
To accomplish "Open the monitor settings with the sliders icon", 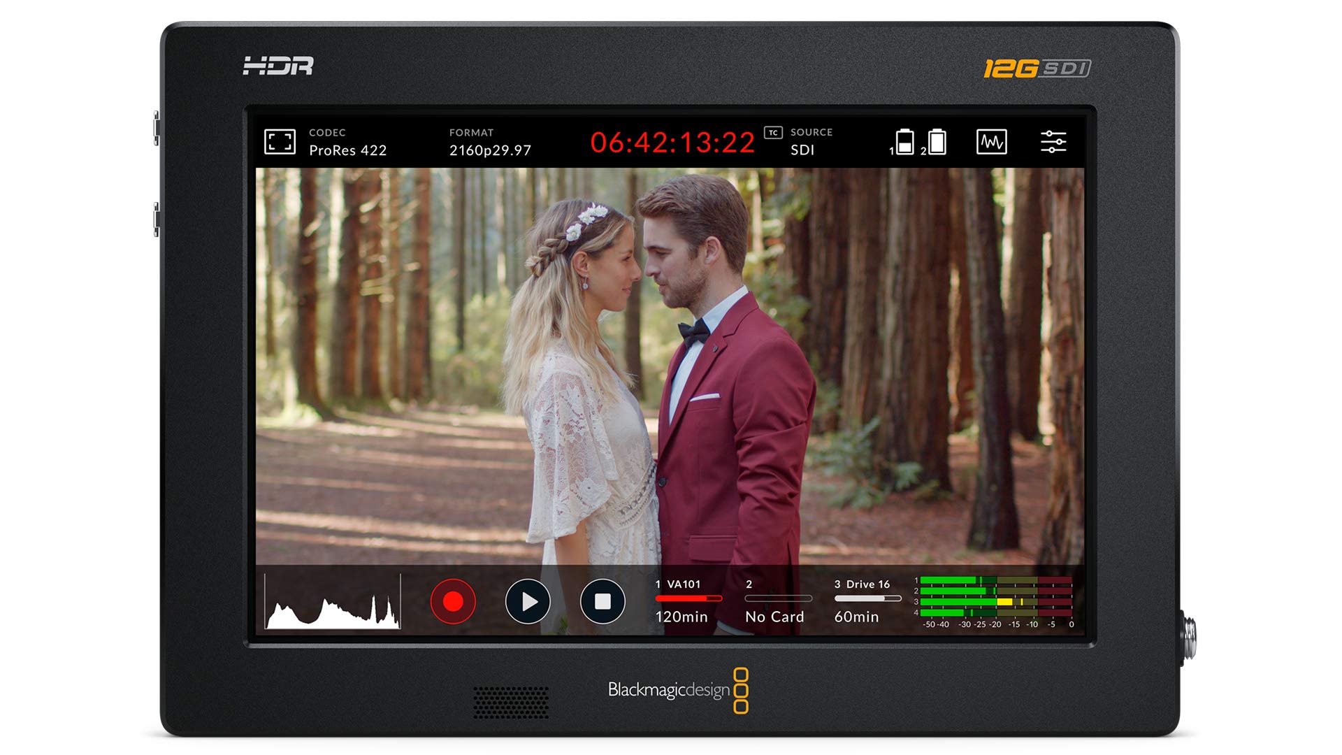I will tap(1054, 142).
